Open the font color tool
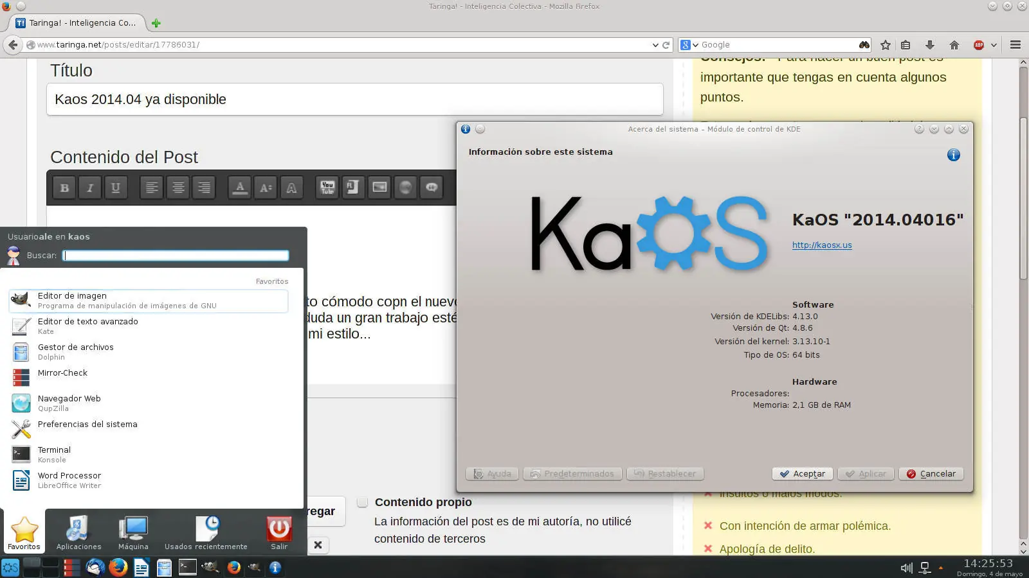Image resolution: width=1029 pixels, height=578 pixels. (240, 188)
